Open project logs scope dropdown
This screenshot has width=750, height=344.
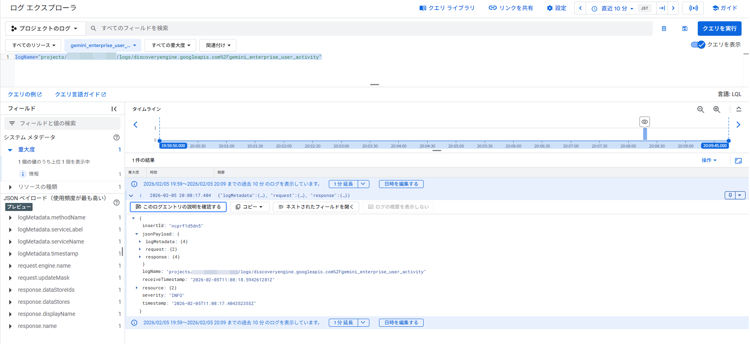(x=45, y=29)
